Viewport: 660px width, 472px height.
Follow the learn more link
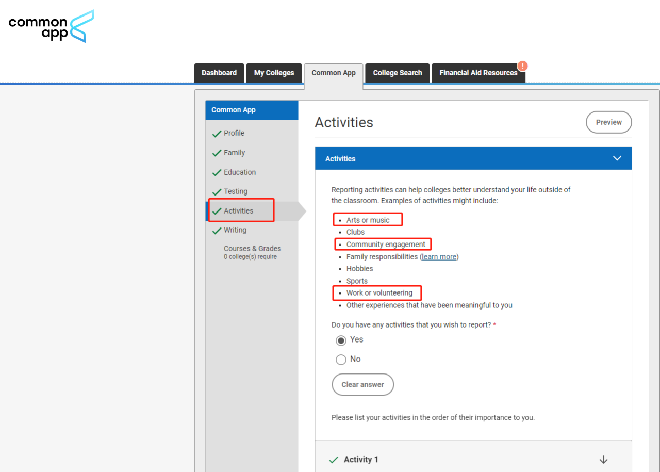tap(439, 257)
